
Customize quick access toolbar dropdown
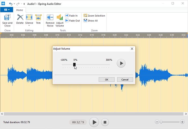[x=24, y=4]
